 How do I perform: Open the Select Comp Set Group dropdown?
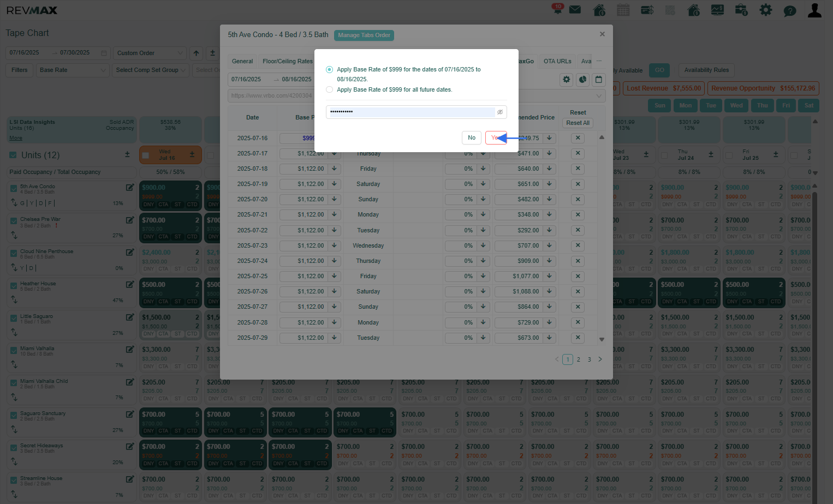coord(151,70)
